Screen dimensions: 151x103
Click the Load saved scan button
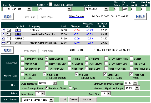click(x=63, y=100)
